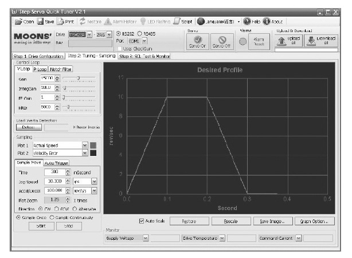Click the alarm status indicator light
The width and height of the screenshot is (352, 258).
click(x=243, y=41)
